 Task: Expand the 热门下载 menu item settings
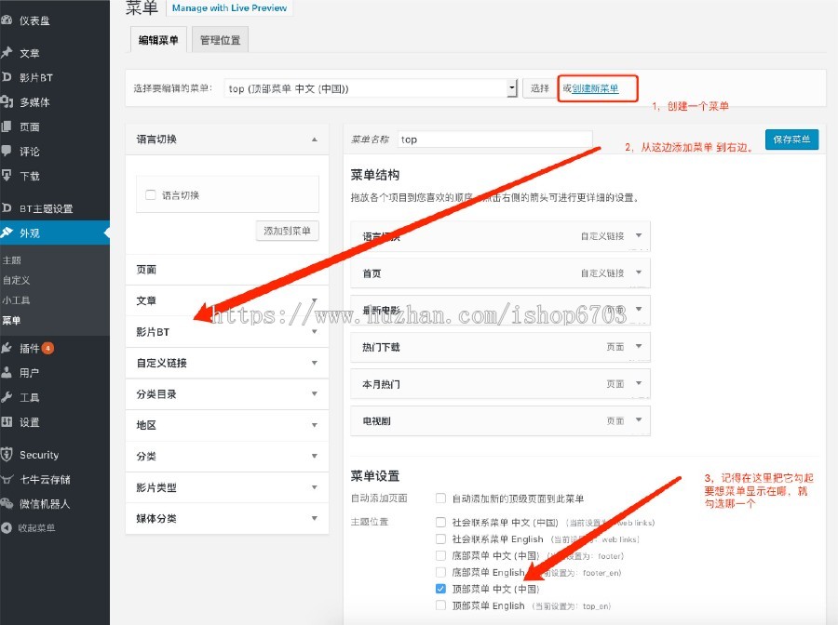(x=638, y=346)
